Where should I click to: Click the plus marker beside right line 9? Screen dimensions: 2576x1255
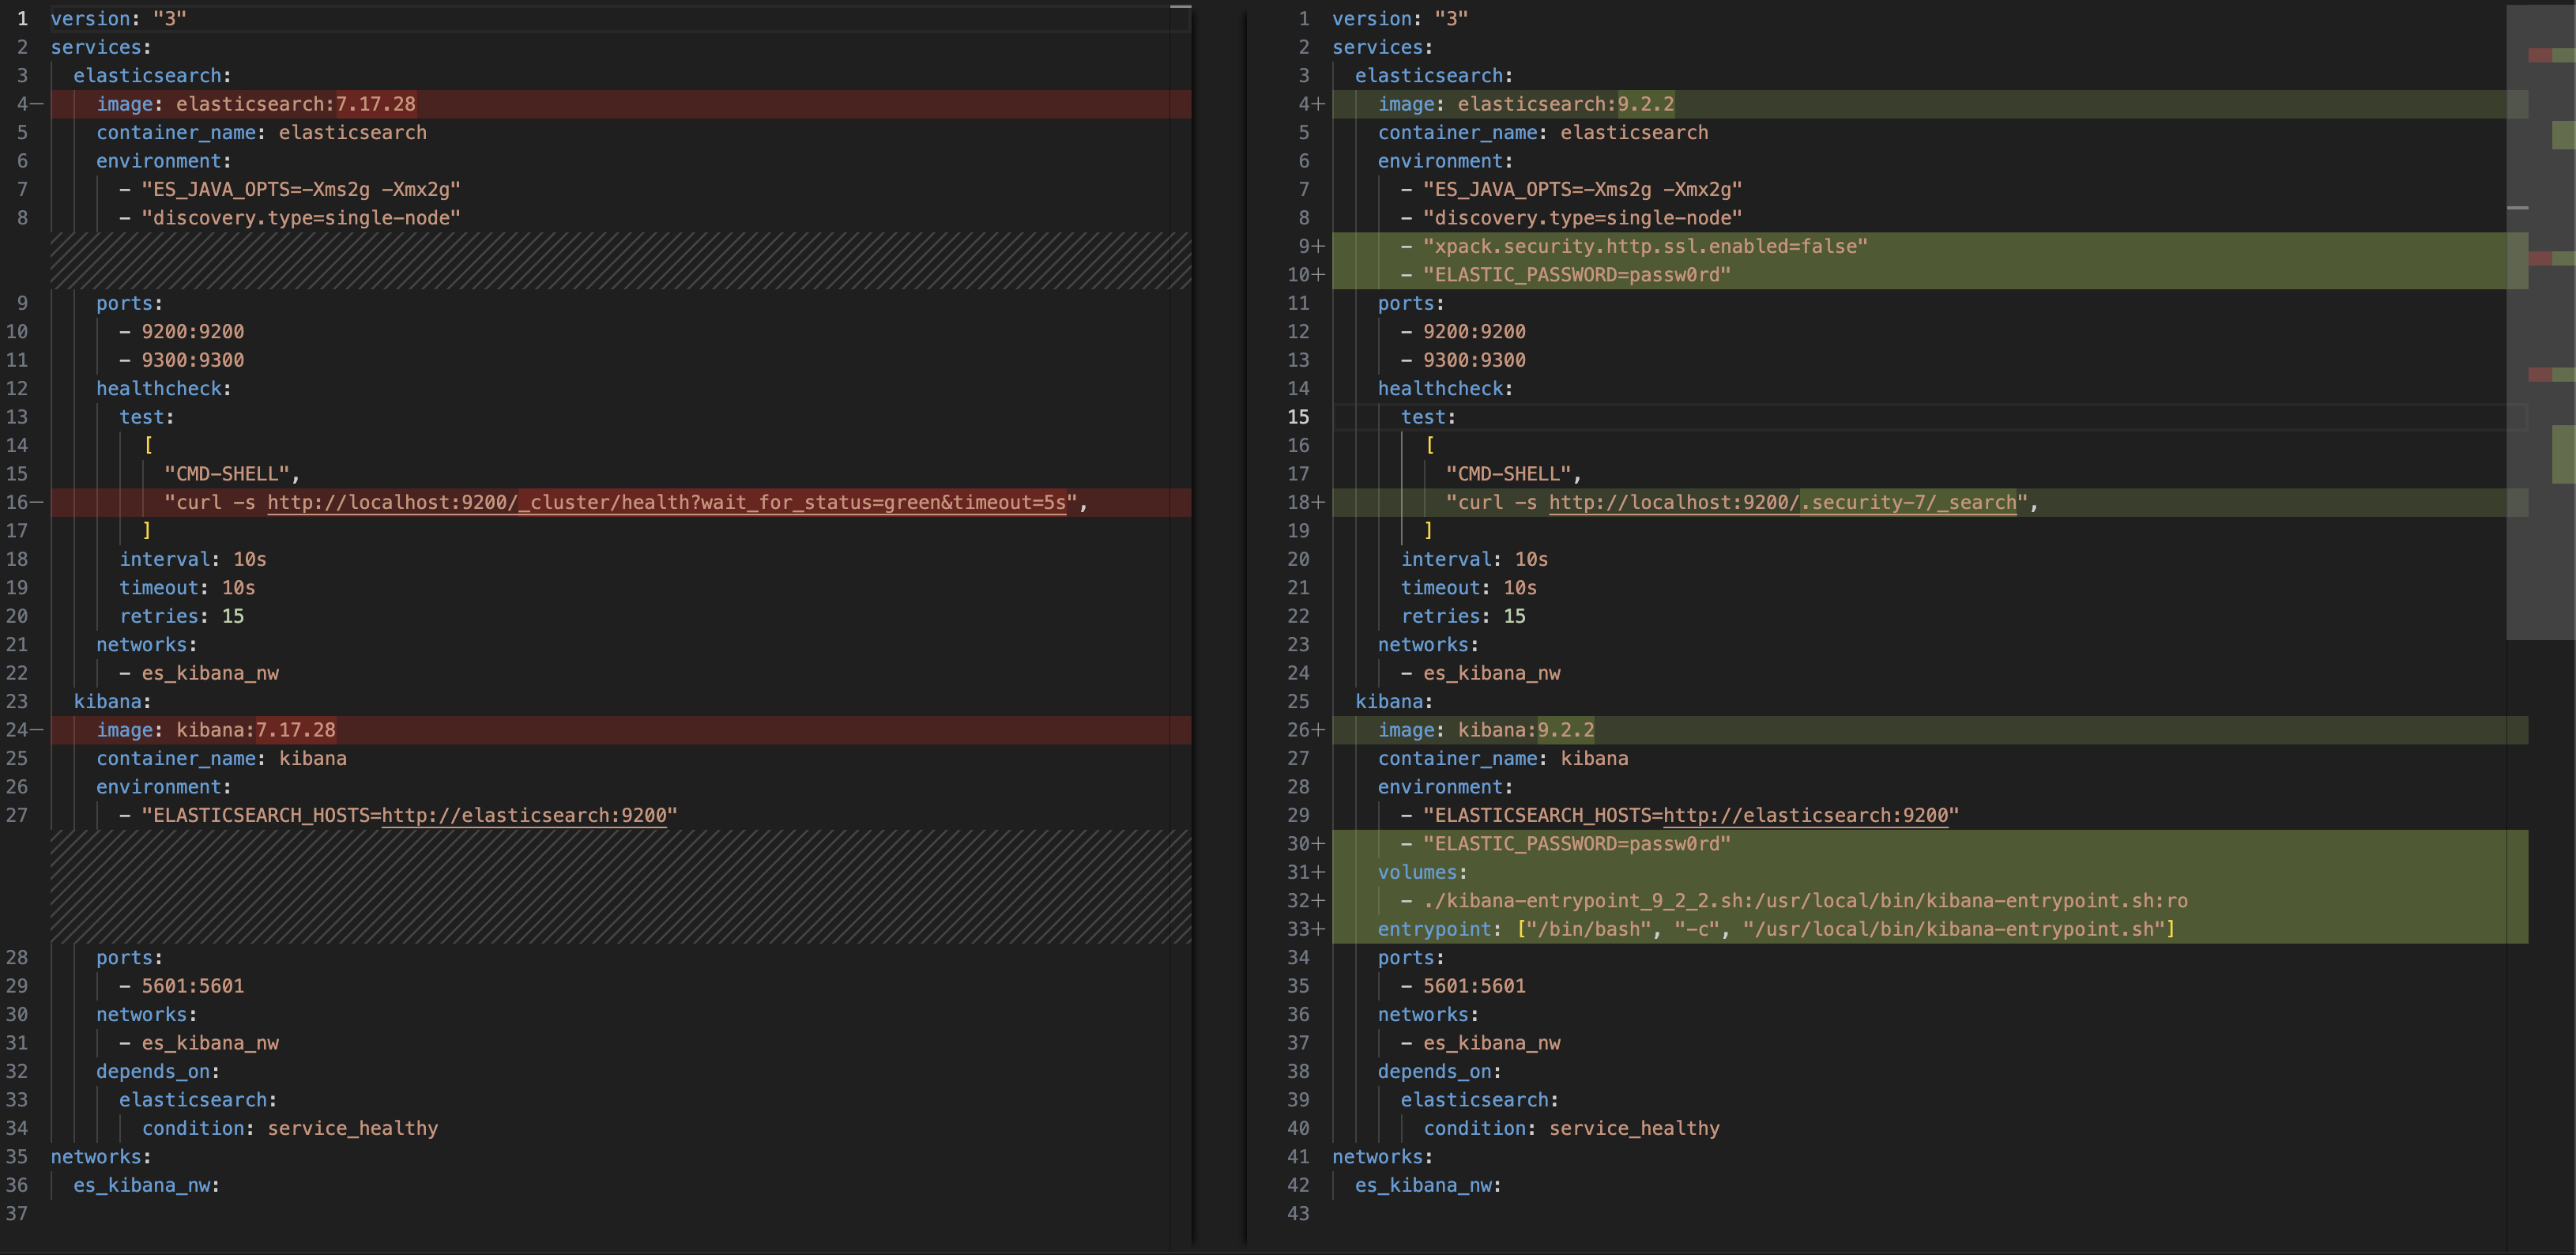tap(1318, 246)
